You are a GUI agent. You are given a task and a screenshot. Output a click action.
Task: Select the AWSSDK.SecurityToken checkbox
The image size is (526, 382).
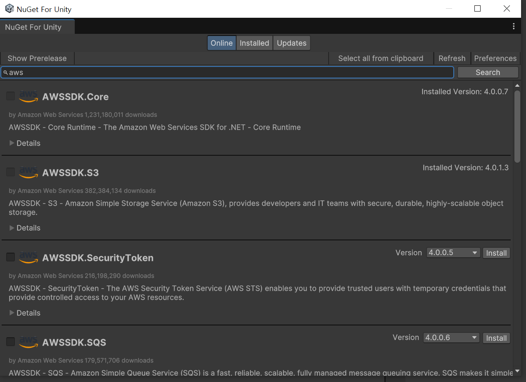(x=10, y=257)
